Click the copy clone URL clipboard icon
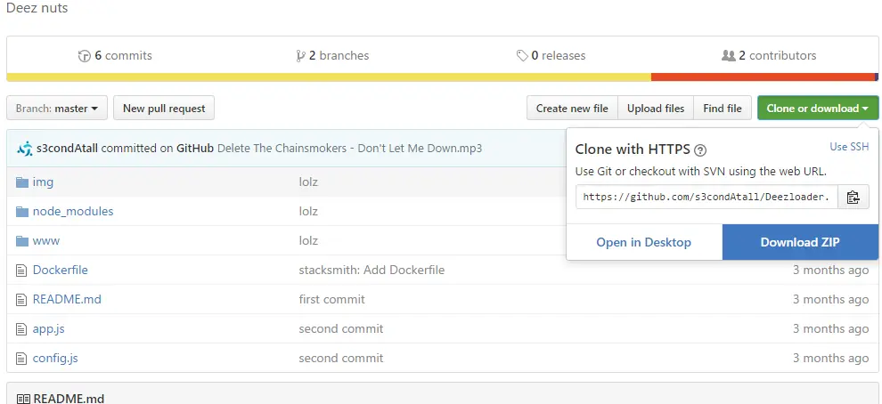Viewport: 882px width, 404px height. 853,198
